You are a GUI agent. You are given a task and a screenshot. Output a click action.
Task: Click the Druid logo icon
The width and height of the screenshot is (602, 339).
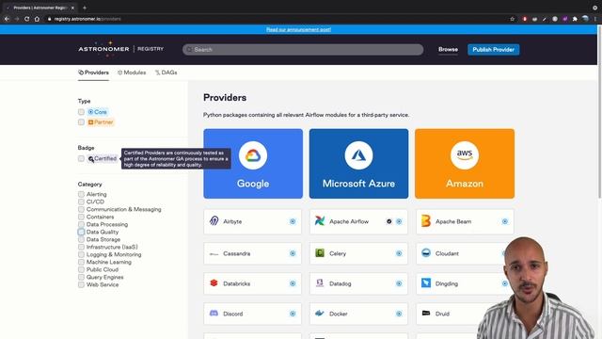tap(426, 314)
